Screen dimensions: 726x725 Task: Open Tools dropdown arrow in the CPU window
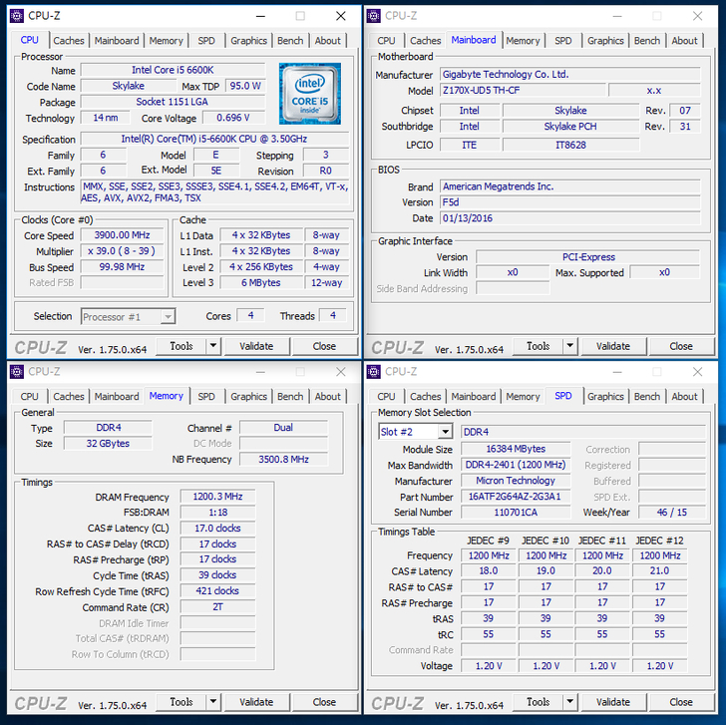pos(213,346)
